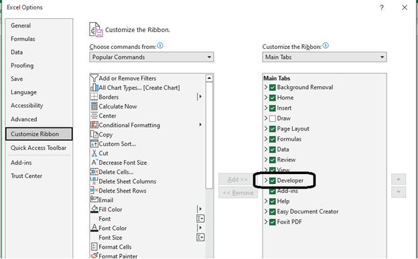Open the Quick Access Toolbar category

pyautogui.click(x=39, y=148)
